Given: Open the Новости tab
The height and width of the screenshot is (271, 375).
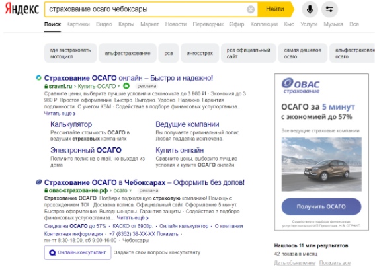Looking at the screenshot, I should (176, 24).
